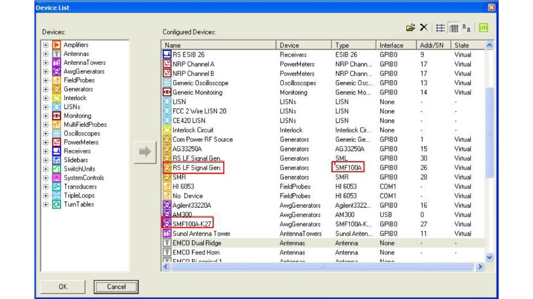Expand the Generators tree node
This screenshot has height=299, width=533.
pyautogui.click(x=46, y=89)
